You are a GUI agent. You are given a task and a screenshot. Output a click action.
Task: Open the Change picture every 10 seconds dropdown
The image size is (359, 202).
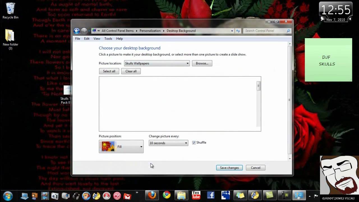coord(168,143)
